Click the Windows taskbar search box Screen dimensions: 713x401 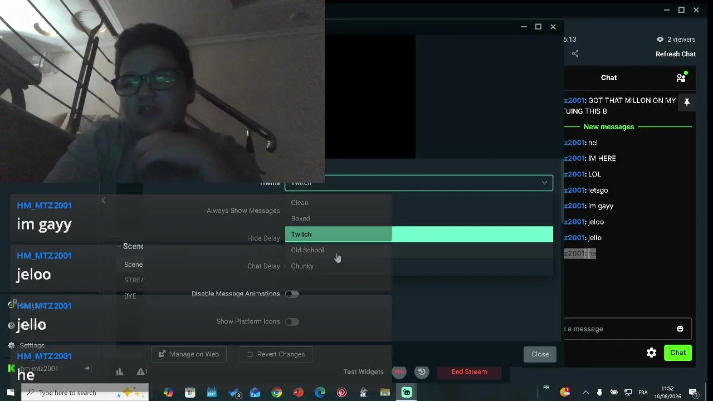tap(85, 393)
